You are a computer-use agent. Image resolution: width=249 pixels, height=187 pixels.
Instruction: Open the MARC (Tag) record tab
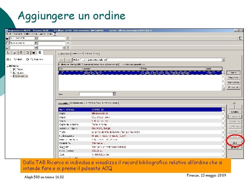pos(93,103)
